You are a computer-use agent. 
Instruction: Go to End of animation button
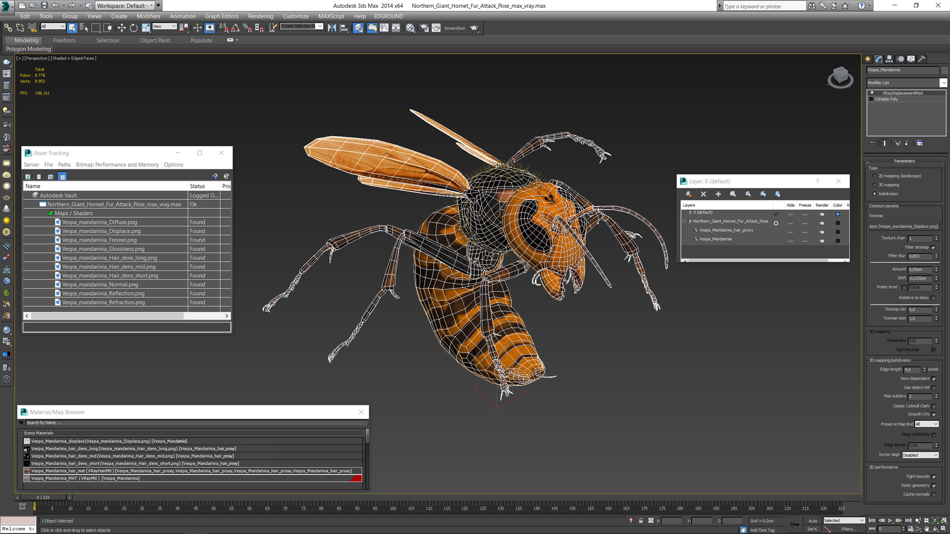click(x=908, y=521)
